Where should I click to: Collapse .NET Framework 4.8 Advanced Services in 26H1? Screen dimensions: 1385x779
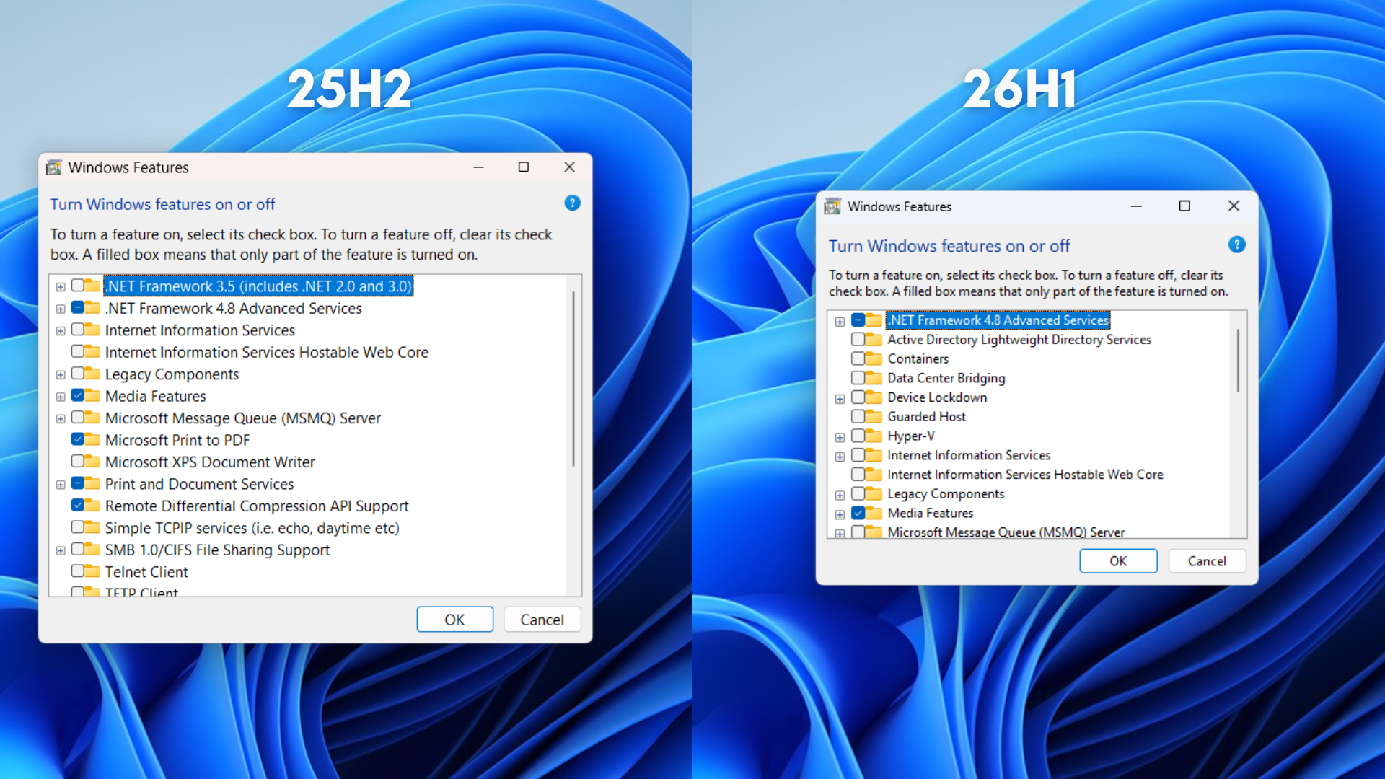coord(840,320)
